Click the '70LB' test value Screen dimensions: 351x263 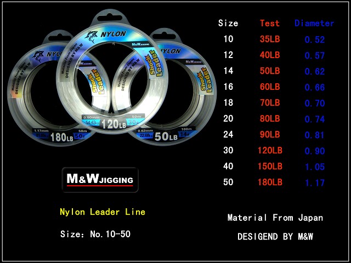click(x=270, y=102)
